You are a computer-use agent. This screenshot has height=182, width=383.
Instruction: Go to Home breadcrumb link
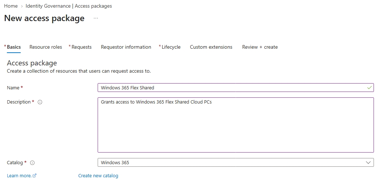pos(11,6)
